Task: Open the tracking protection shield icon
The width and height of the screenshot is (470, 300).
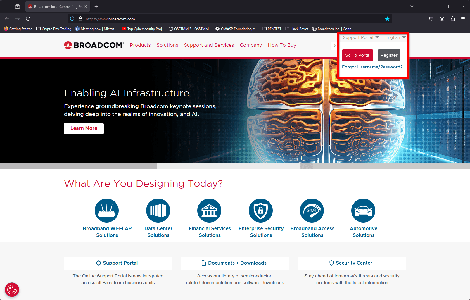Action: pyautogui.click(x=72, y=19)
